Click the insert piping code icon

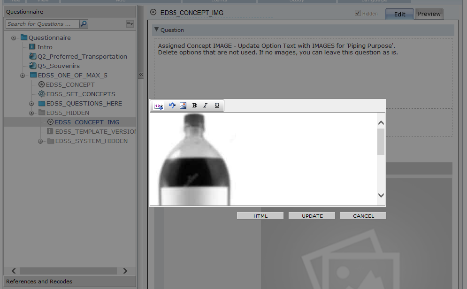pos(159,106)
